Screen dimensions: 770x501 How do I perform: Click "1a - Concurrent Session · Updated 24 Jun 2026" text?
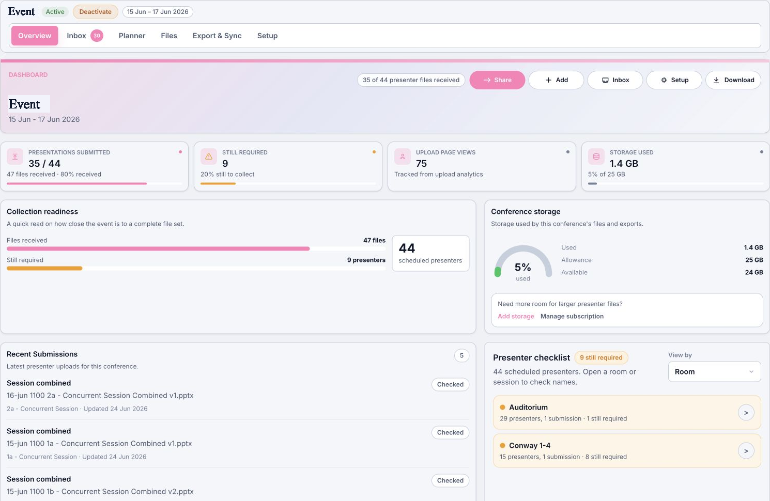76,457
